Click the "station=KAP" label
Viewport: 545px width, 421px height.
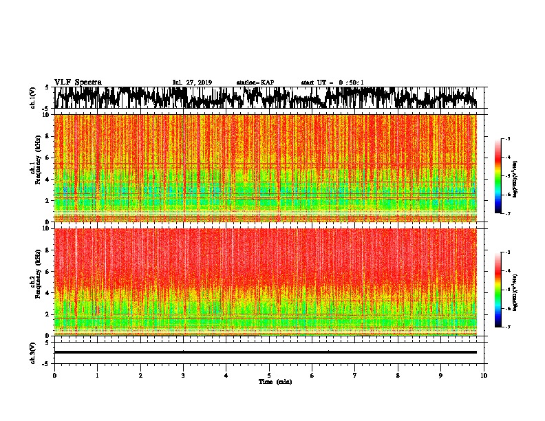[x=255, y=83]
